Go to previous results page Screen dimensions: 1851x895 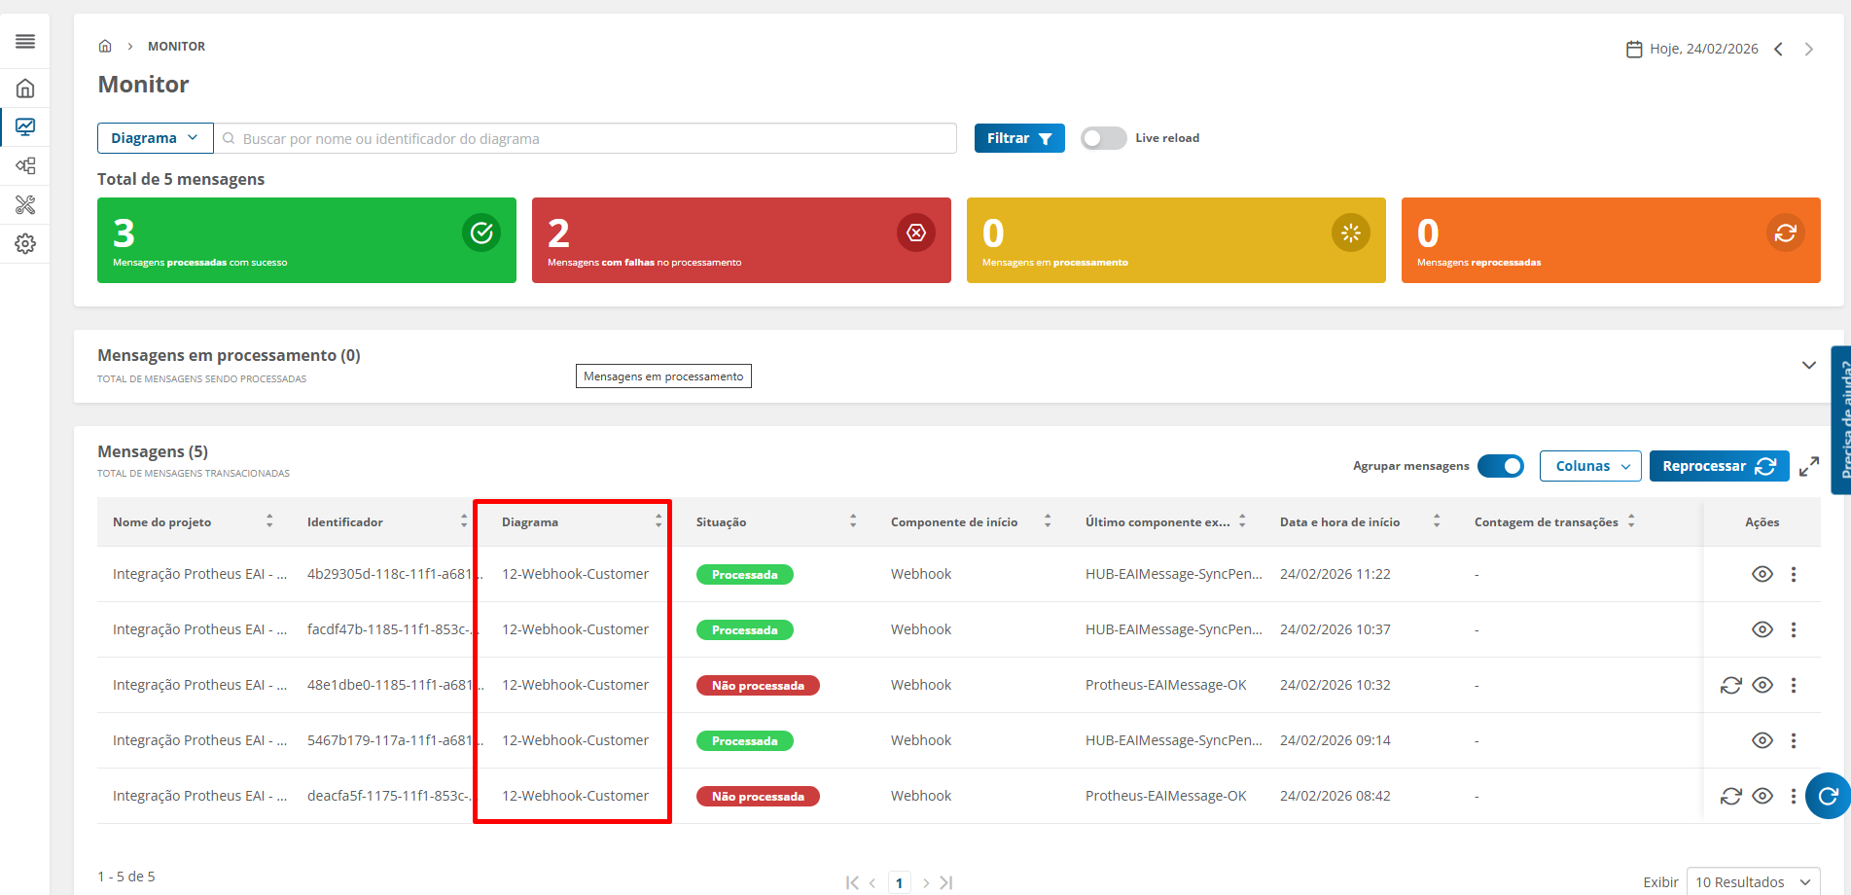872,883
